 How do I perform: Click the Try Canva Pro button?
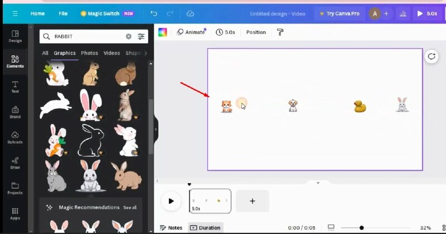coord(339,13)
